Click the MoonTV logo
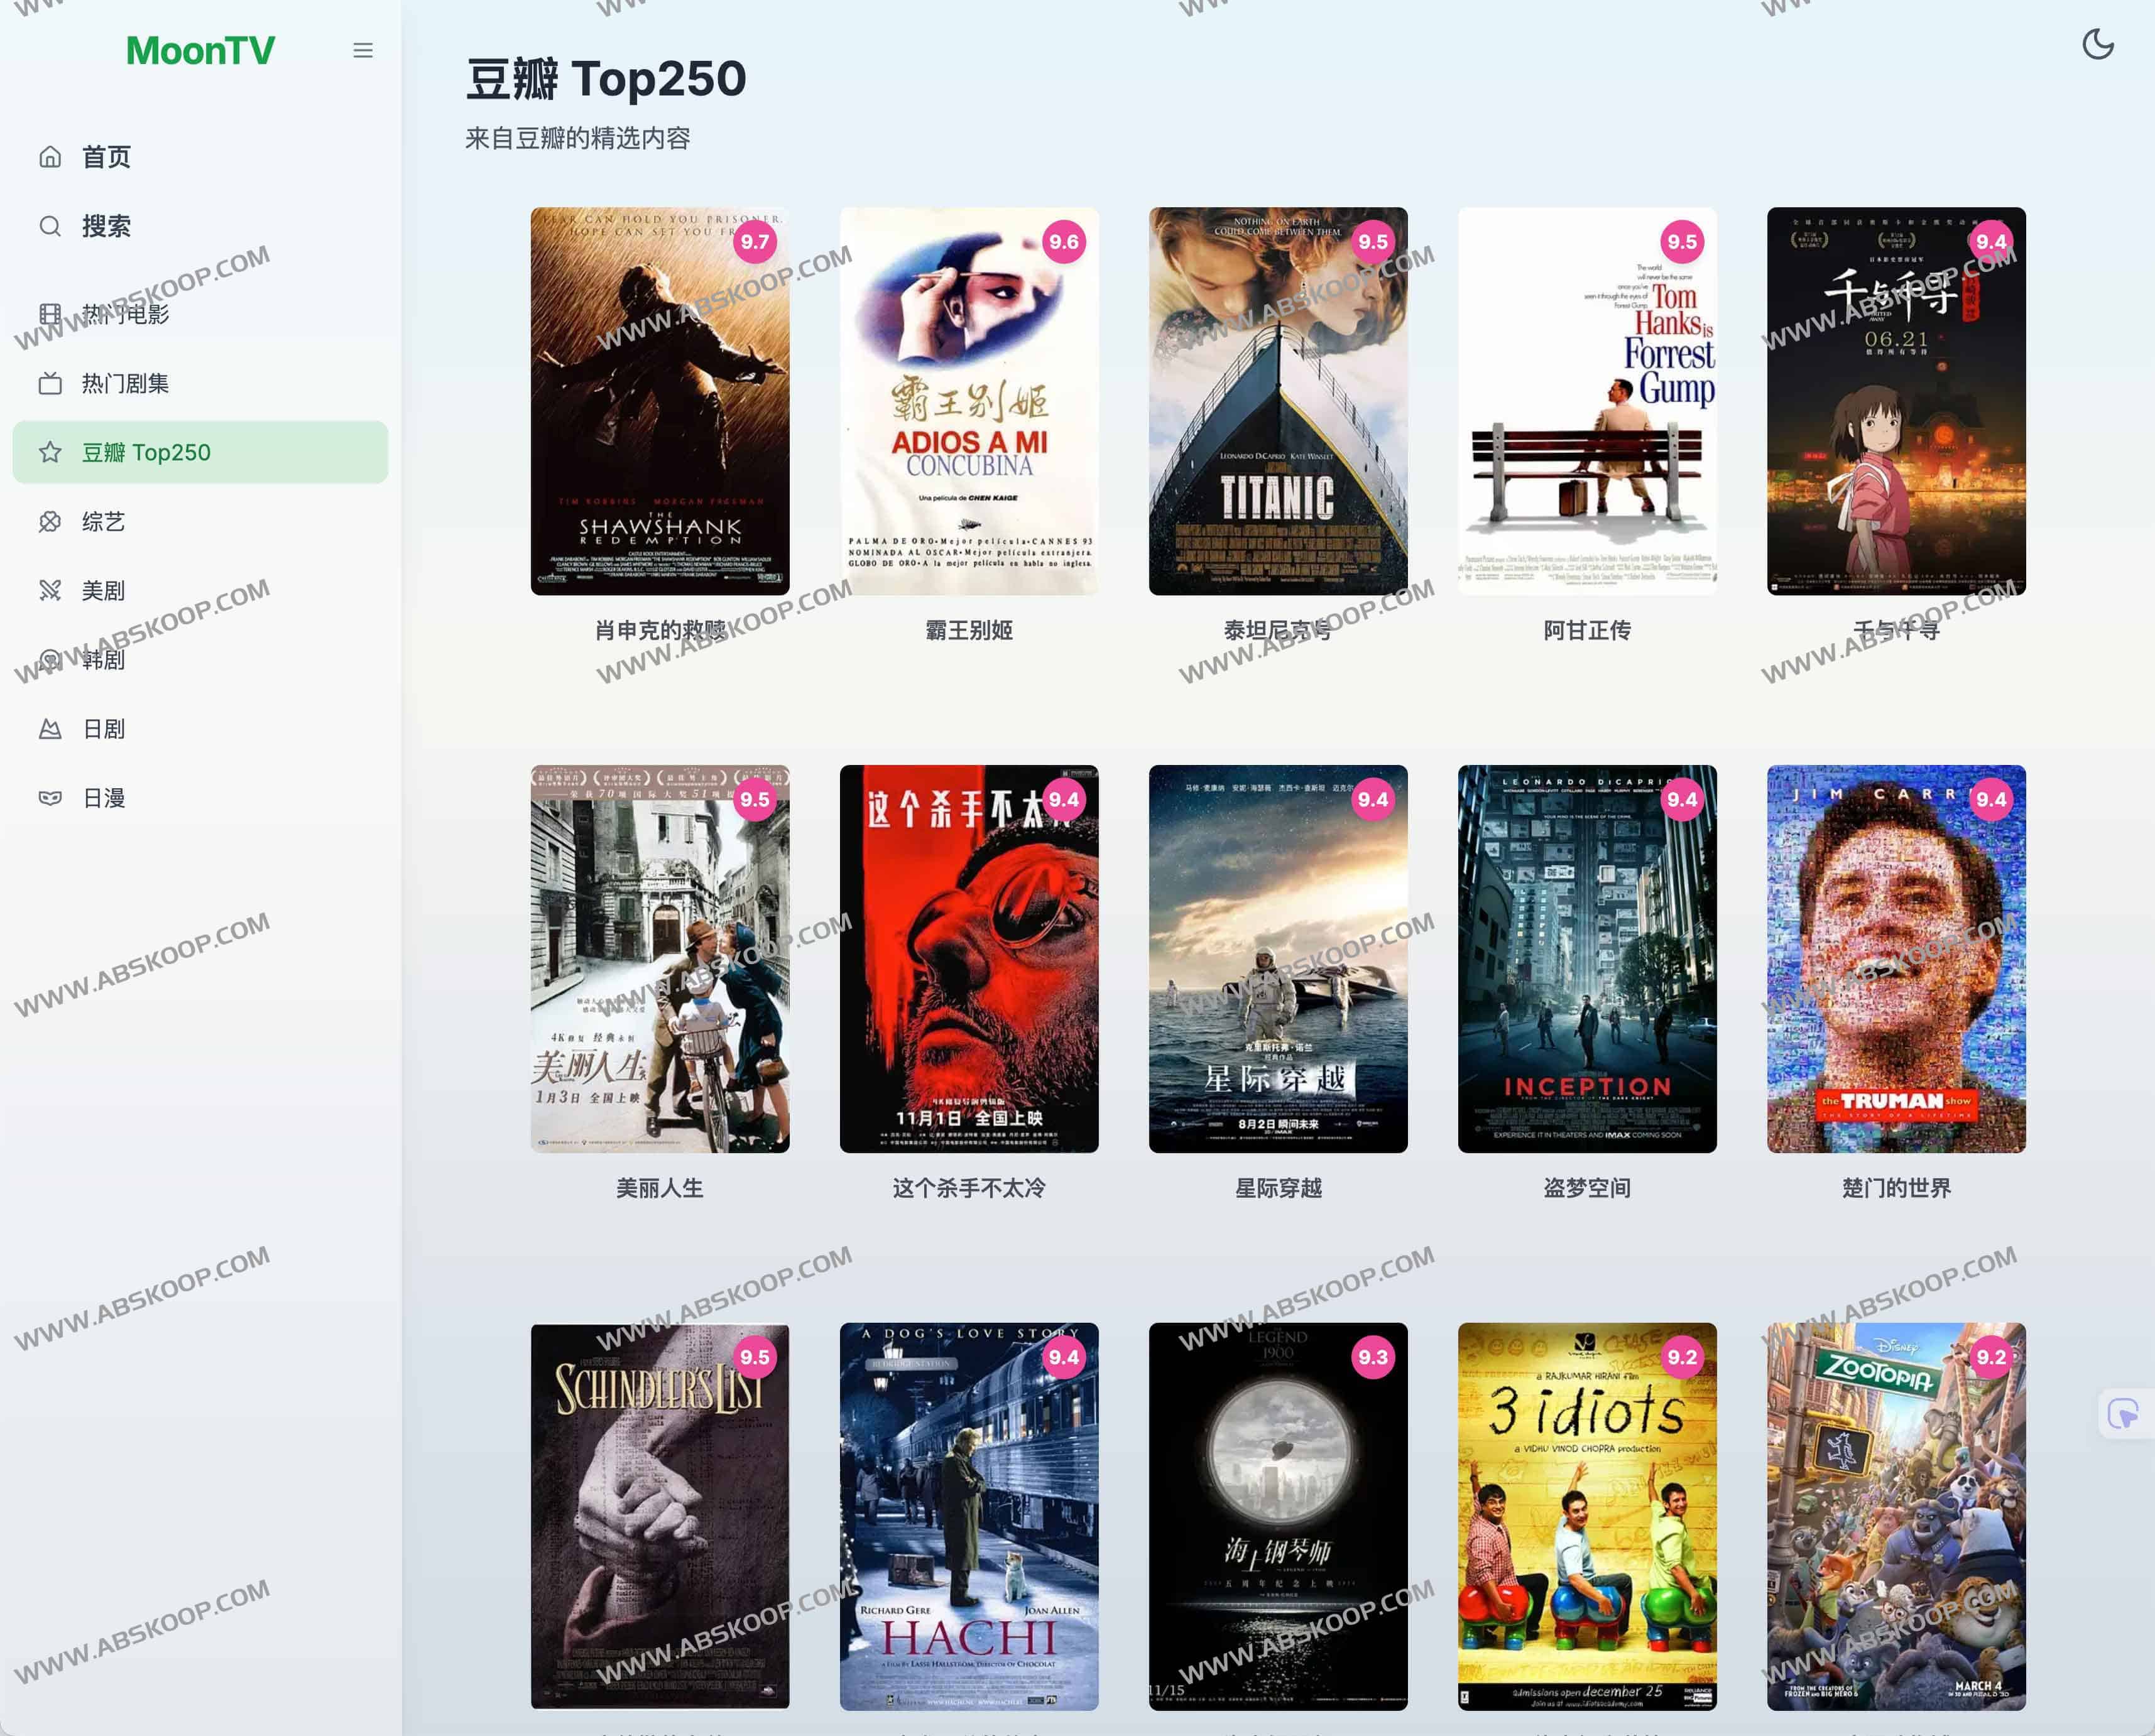The height and width of the screenshot is (1736, 2155). tap(200, 50)
